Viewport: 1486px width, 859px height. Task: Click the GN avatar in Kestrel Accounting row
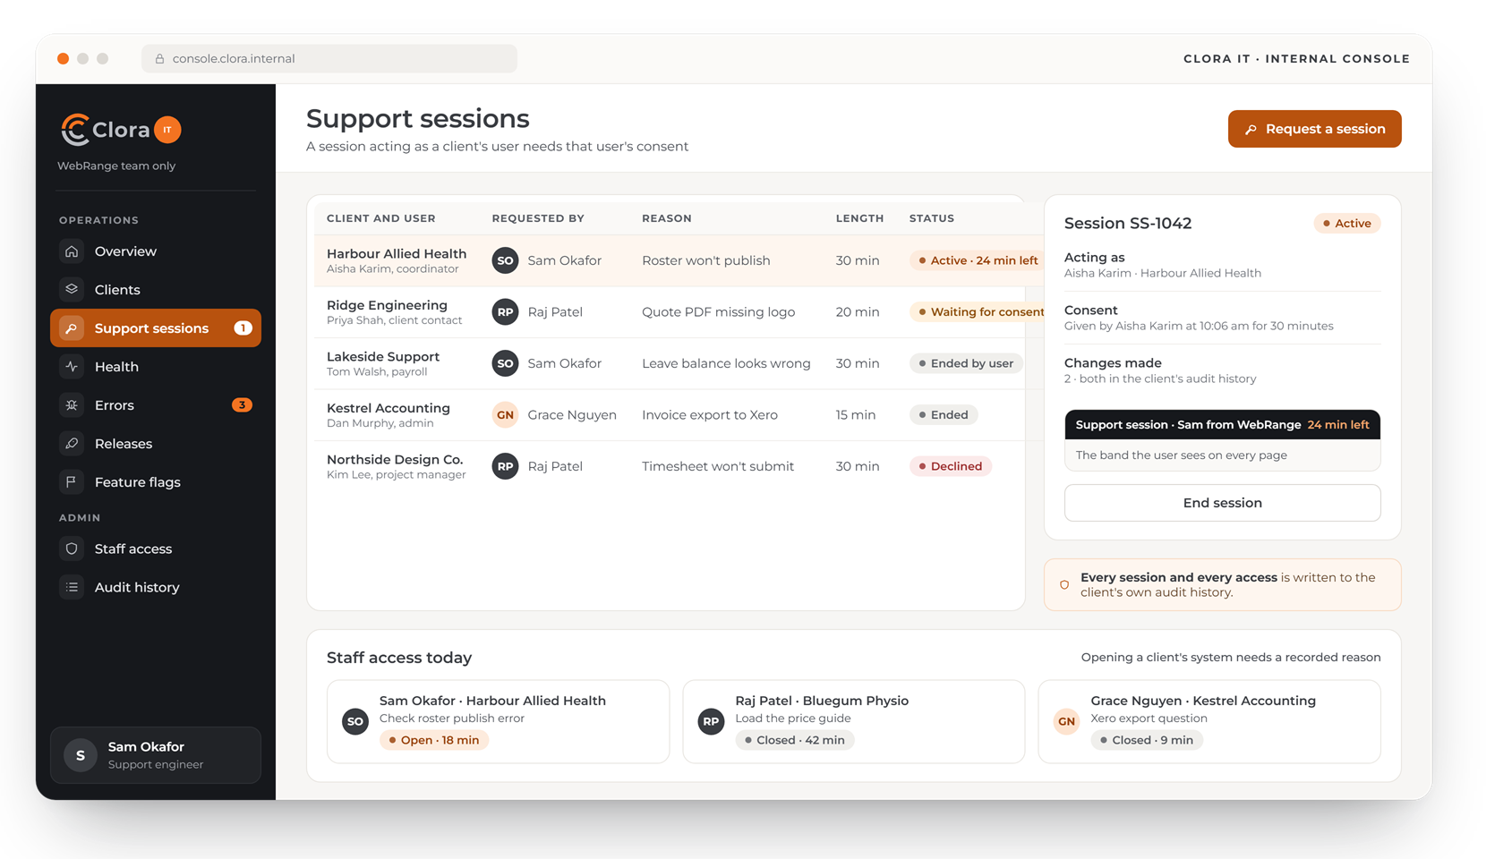point(506,415)
